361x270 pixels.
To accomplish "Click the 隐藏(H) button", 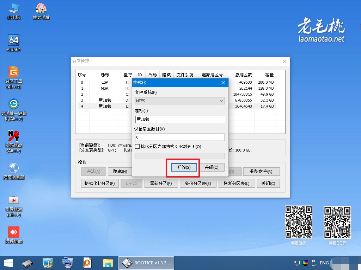I will [120, 172].
